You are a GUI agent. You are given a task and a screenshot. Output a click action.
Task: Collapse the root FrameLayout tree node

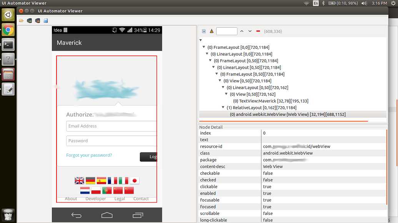[203, 47]
